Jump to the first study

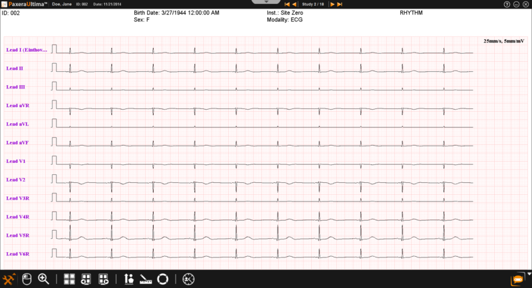pyautogui.click(x=287, y=4)
